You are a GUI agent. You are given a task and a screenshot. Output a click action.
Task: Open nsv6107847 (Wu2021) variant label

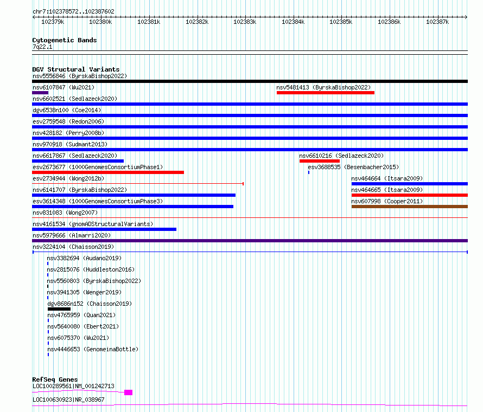(63, 87)
